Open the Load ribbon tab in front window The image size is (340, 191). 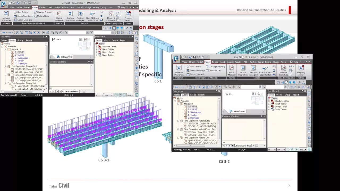coord(223,62)
